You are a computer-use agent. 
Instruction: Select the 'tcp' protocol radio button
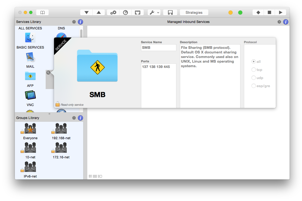click(x=253, y=70)
